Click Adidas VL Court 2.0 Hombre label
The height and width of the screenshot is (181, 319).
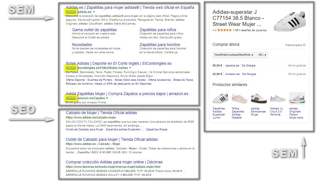click(x=277, y=112)
